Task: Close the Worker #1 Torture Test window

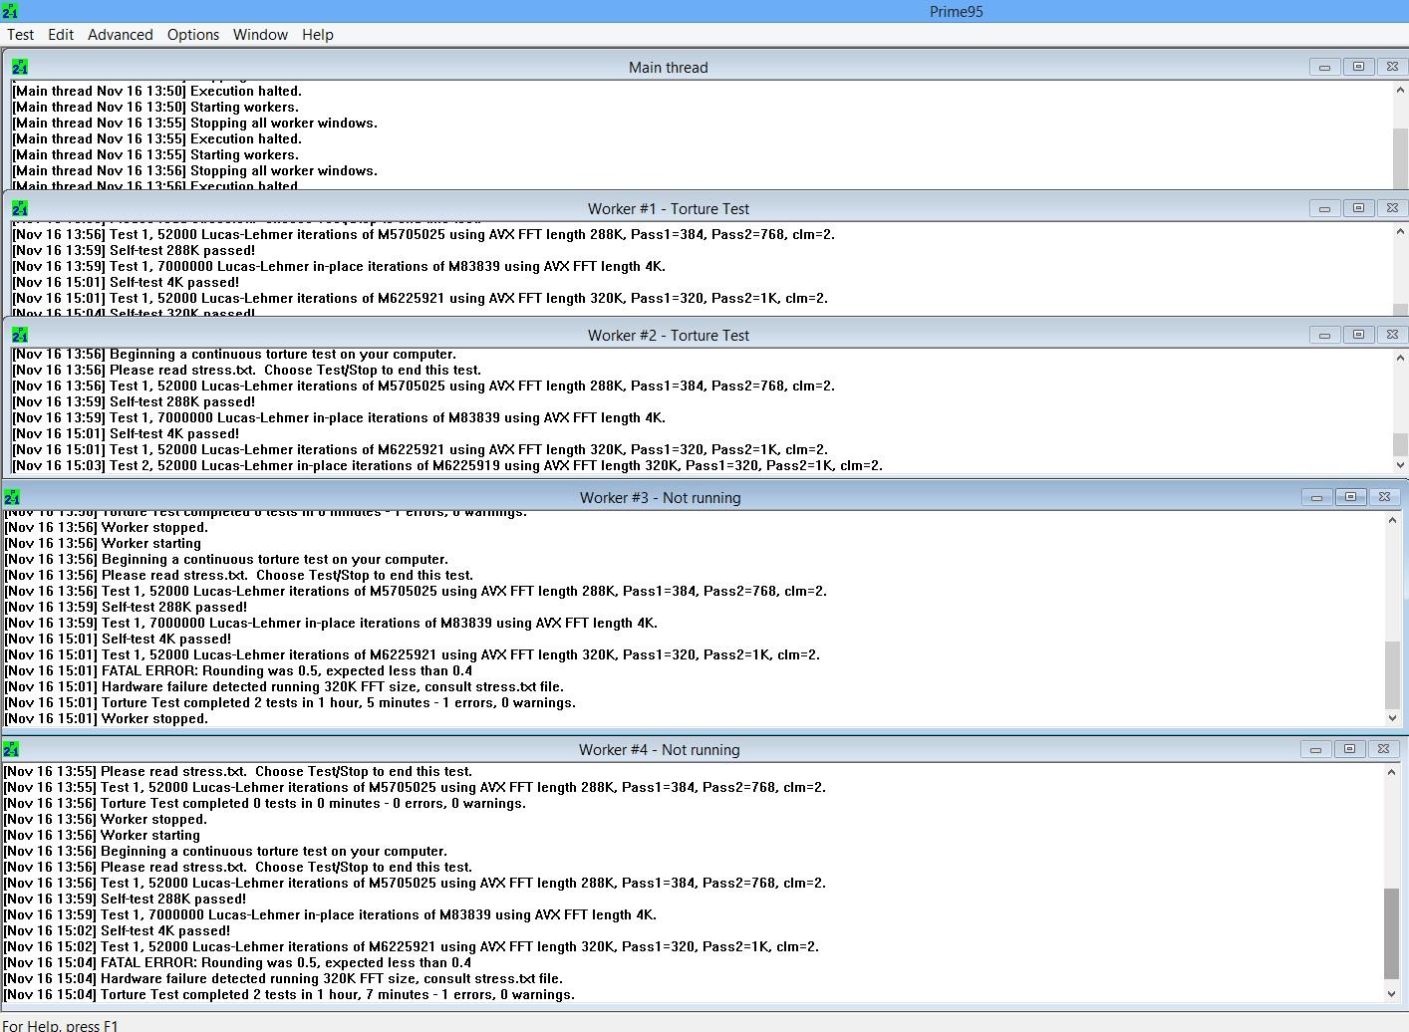Action: point(1392,208)
